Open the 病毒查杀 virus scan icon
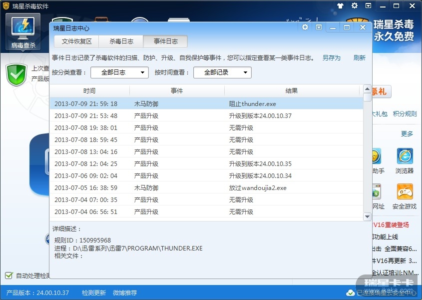This screenshot has height=300, width=422. [23, 32]
